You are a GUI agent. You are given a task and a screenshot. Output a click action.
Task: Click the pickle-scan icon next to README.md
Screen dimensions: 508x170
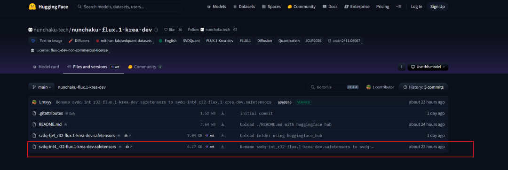coord(65,124)
